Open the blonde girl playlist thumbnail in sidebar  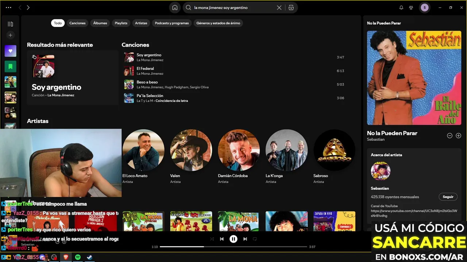click(10, 82)
